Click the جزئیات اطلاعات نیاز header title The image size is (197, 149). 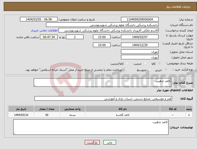point(178,7)
